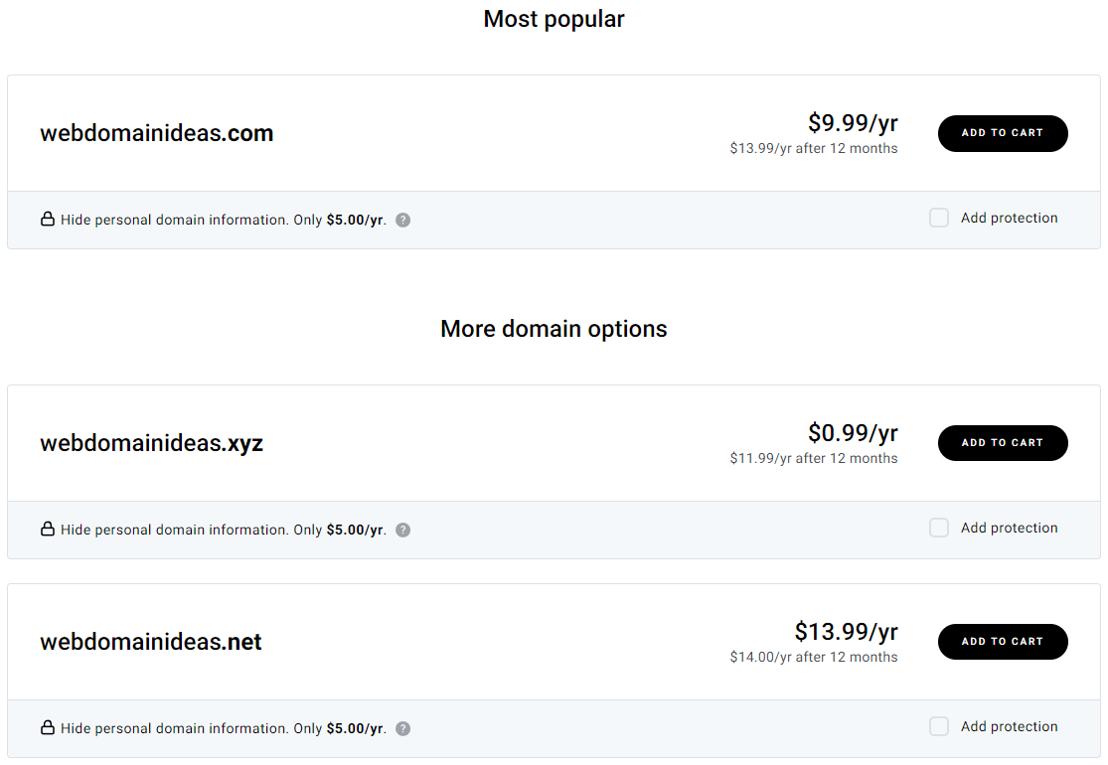1108x765 pixels.
Task: Click the Most popular heading
Action: pyautogui.click(x=554, y=19)
